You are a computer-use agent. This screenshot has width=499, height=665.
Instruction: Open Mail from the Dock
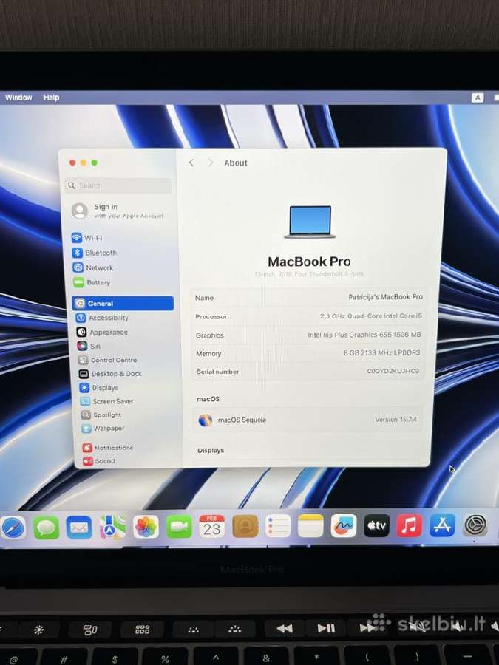79,527
